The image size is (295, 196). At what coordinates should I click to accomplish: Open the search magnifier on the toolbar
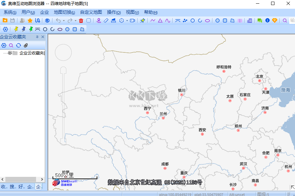click(x=285, y=21)
